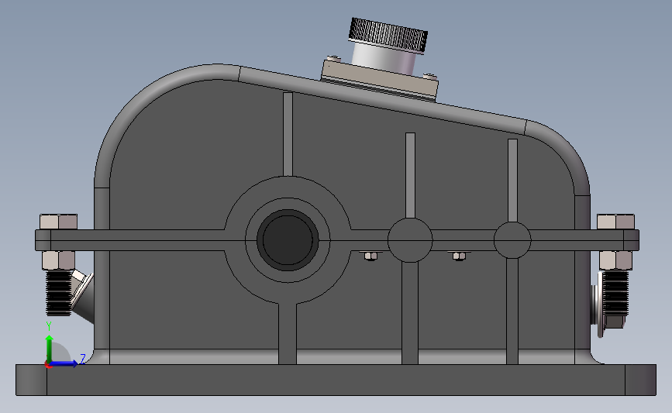Image resolution: width=672 pixels, height=413 pixels.
Task: Select the inspection cover plate under breather
Action: click(x=380, y=81)
